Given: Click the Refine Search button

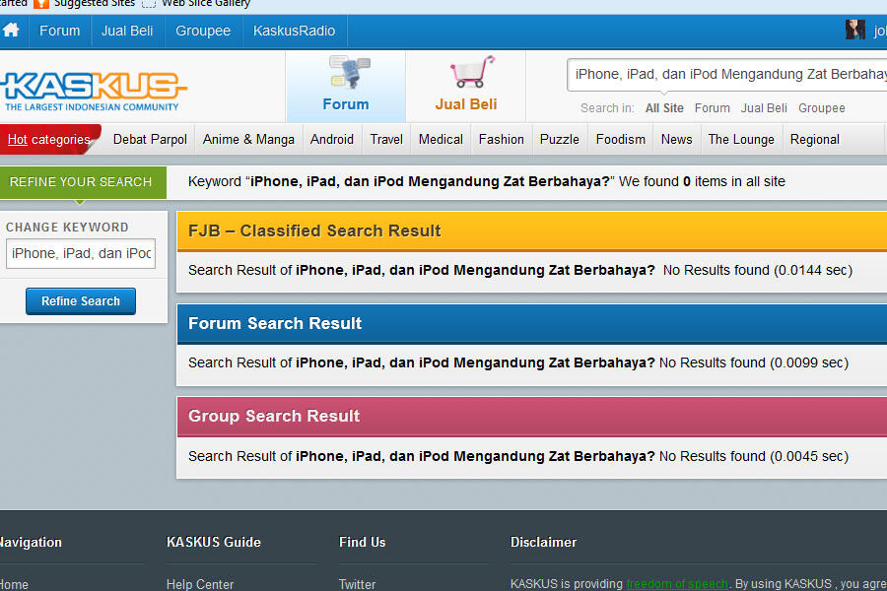Looking at the screenshot, I should (81, 300).
